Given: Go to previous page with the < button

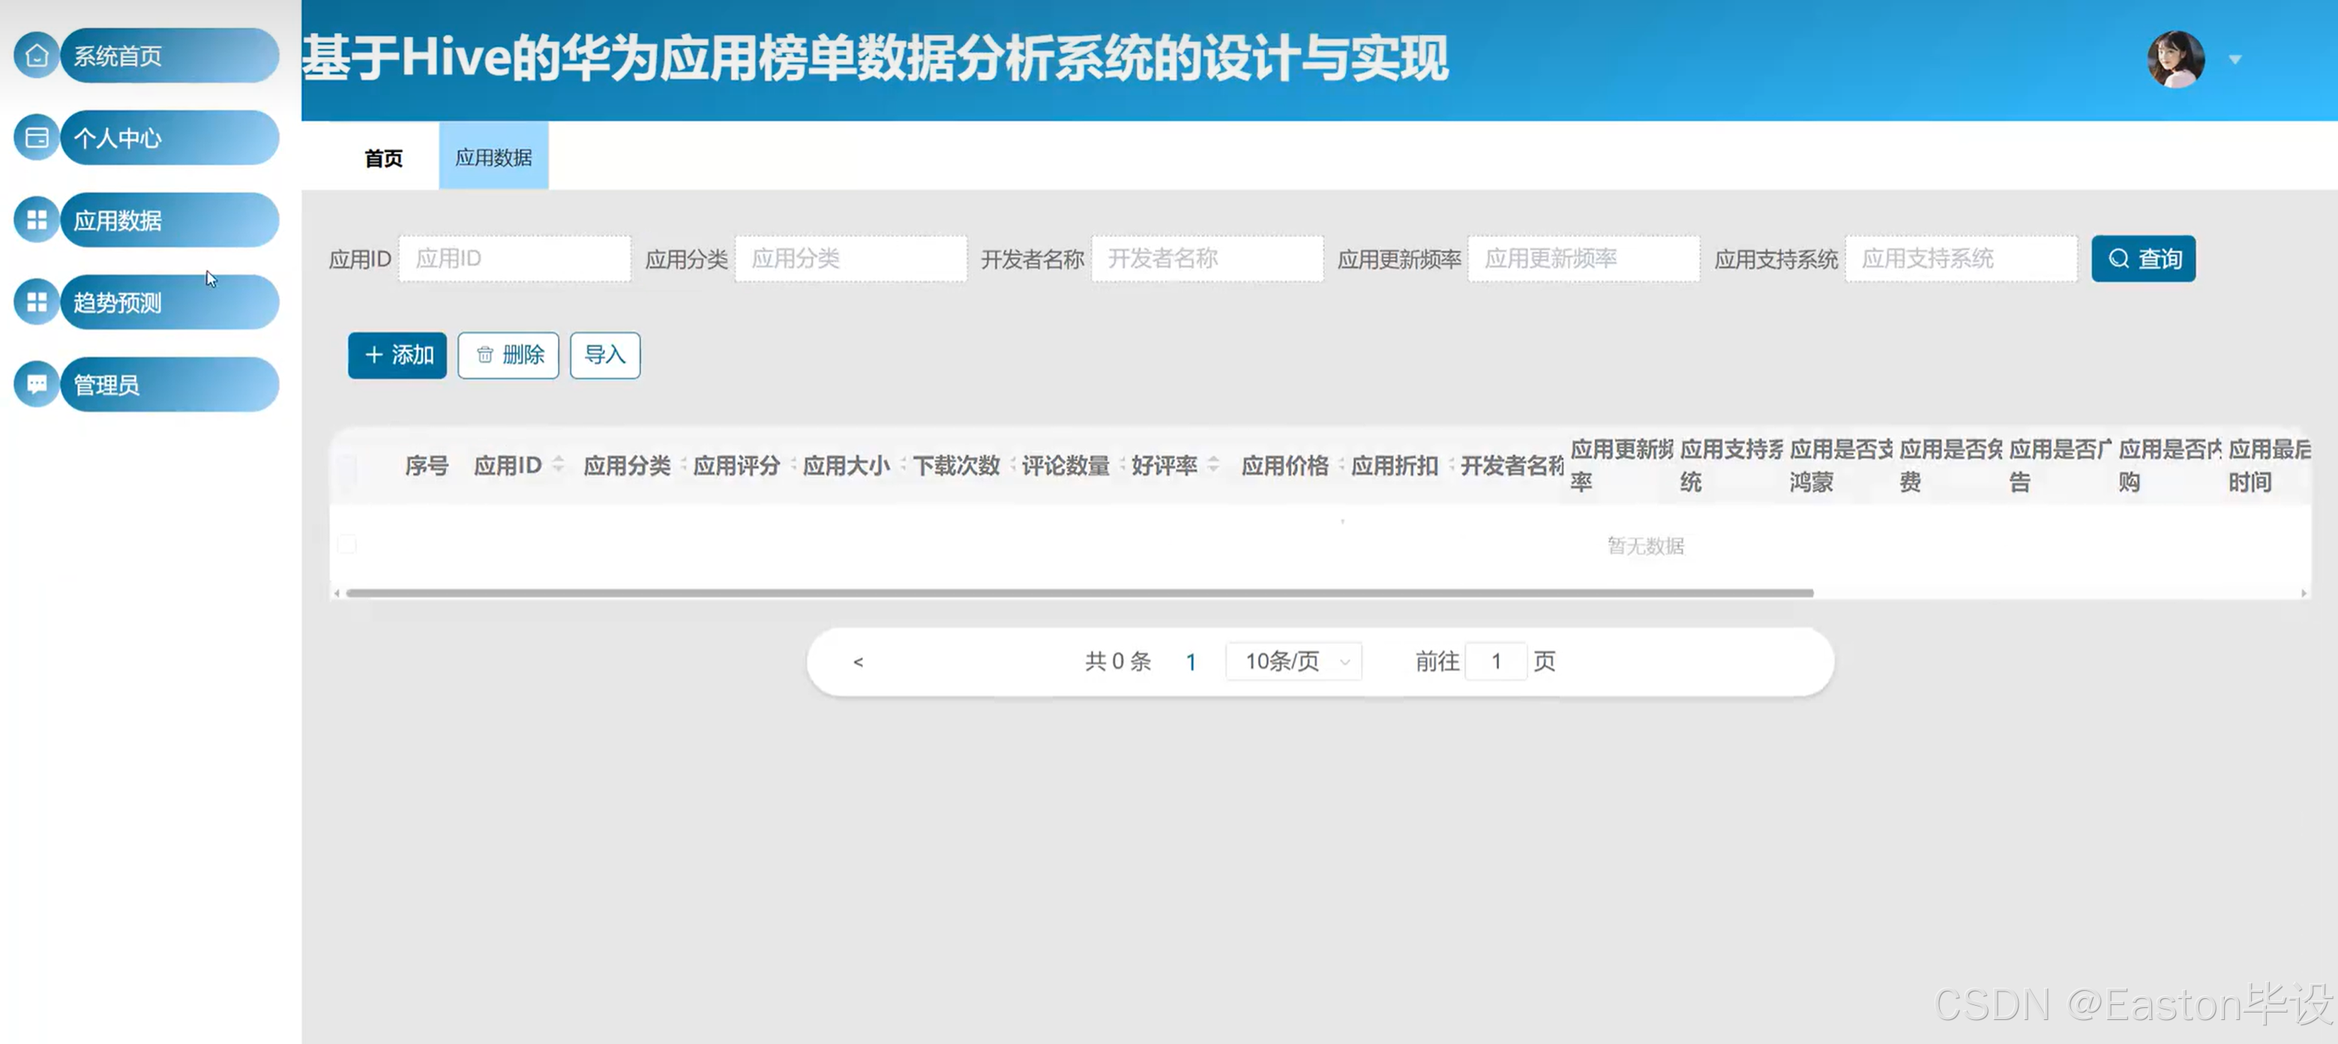Looking at the screenshot, I should pyautogui.click(x=859, y=661).
